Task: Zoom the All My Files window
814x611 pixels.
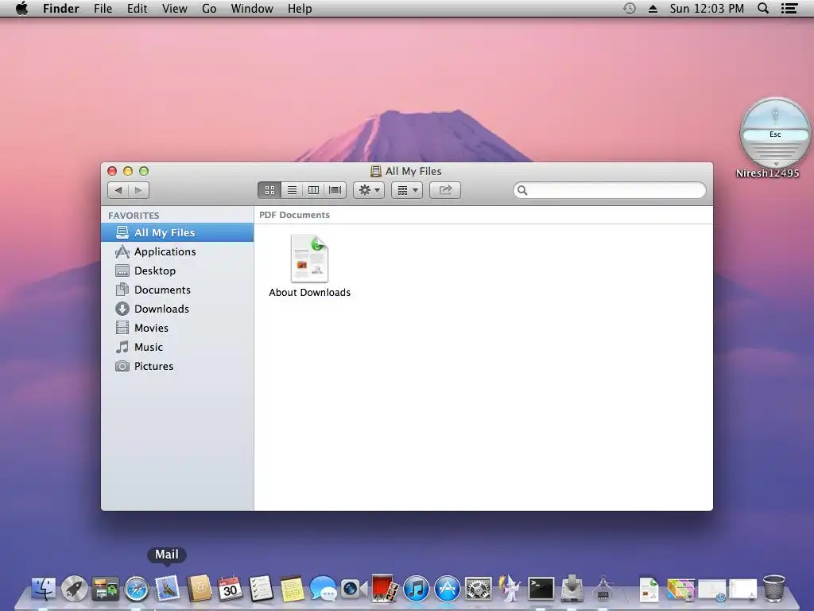Action: [144, 171]
